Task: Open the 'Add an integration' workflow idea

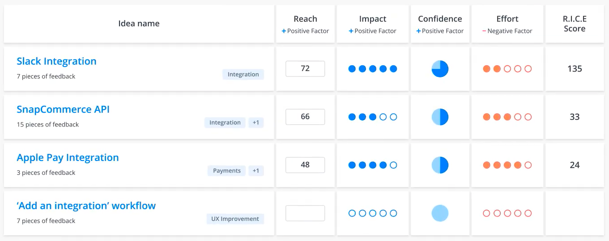Action: coord(86,206)
